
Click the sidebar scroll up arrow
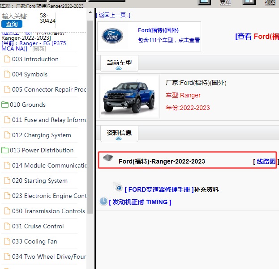click(90, 12)
